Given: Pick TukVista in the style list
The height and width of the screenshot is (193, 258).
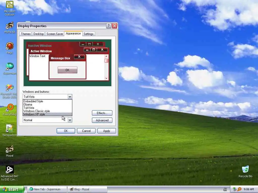Looking at the screenshot, I should pyautogui.click(x=47, y=108).
